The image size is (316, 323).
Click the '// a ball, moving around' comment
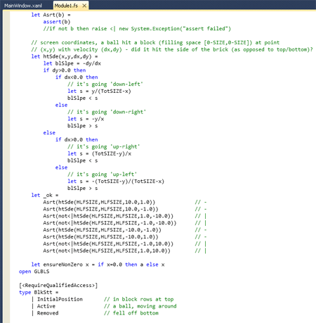140,306
